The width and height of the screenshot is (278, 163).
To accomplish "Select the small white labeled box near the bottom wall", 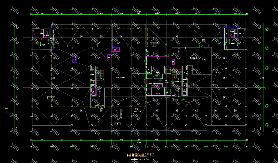I will [x=117, y=124].
